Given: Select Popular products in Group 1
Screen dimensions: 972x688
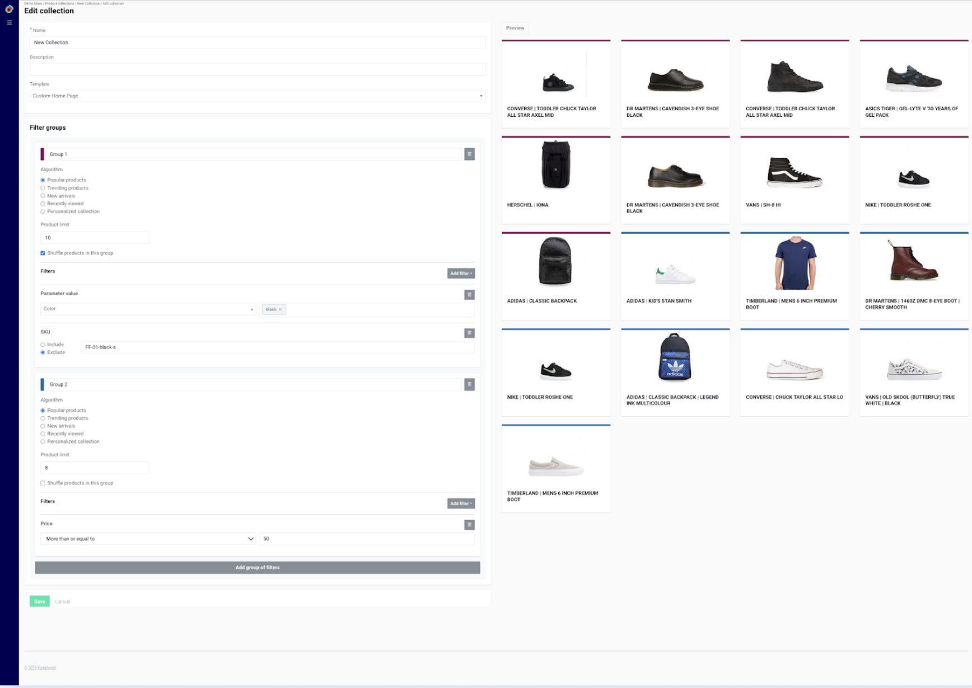Looking at the screenshot, I should point(43,180).
